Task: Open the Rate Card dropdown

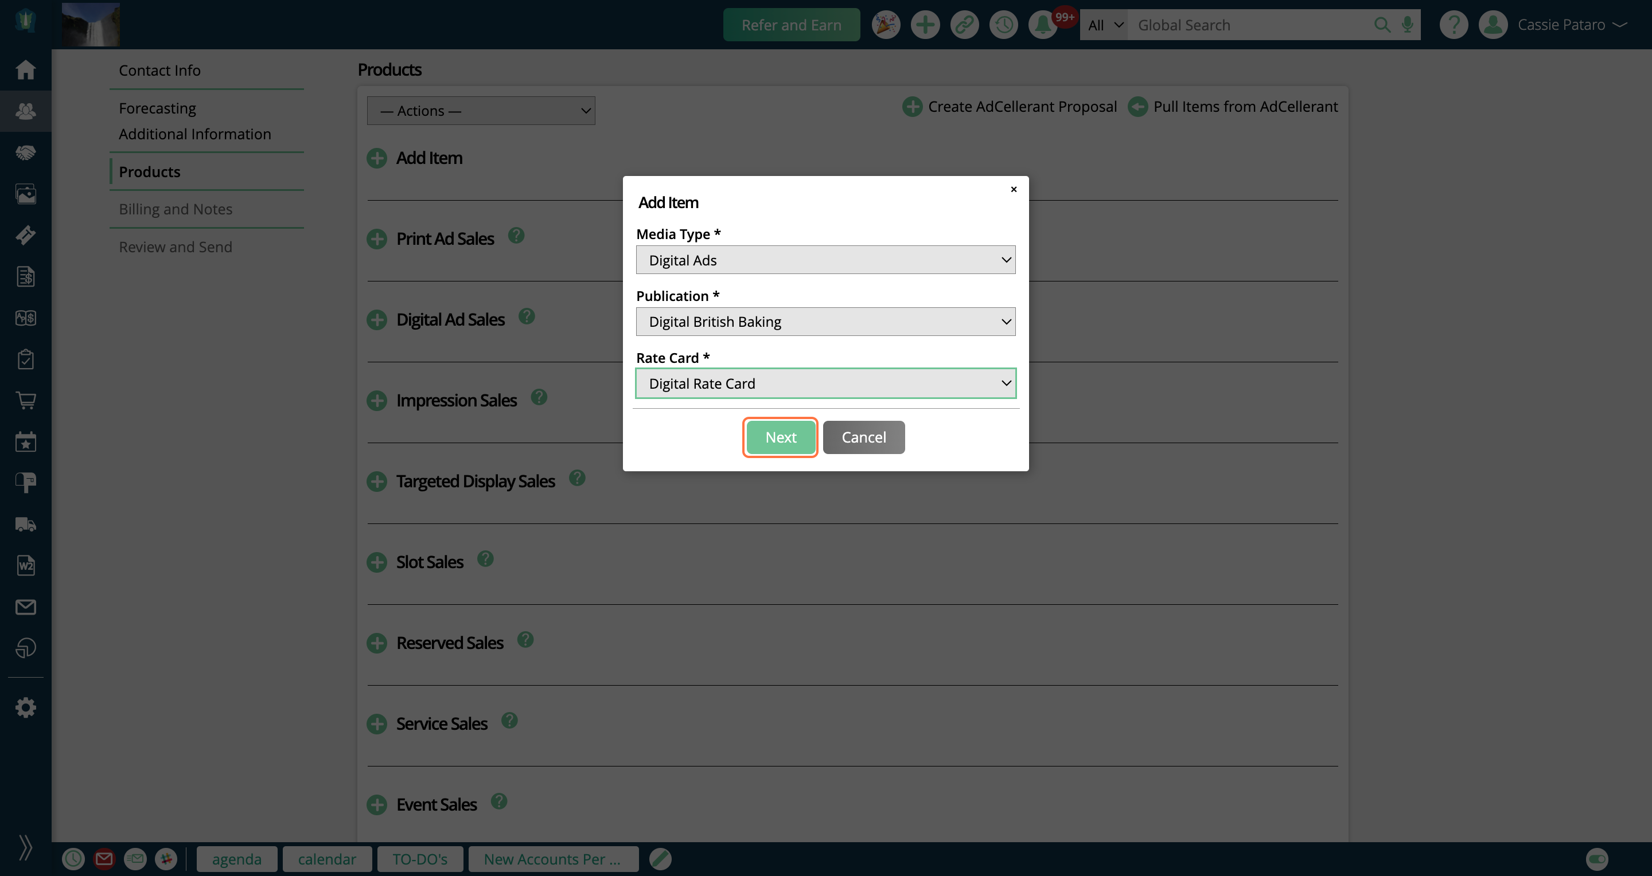Action: pos(825,383)
